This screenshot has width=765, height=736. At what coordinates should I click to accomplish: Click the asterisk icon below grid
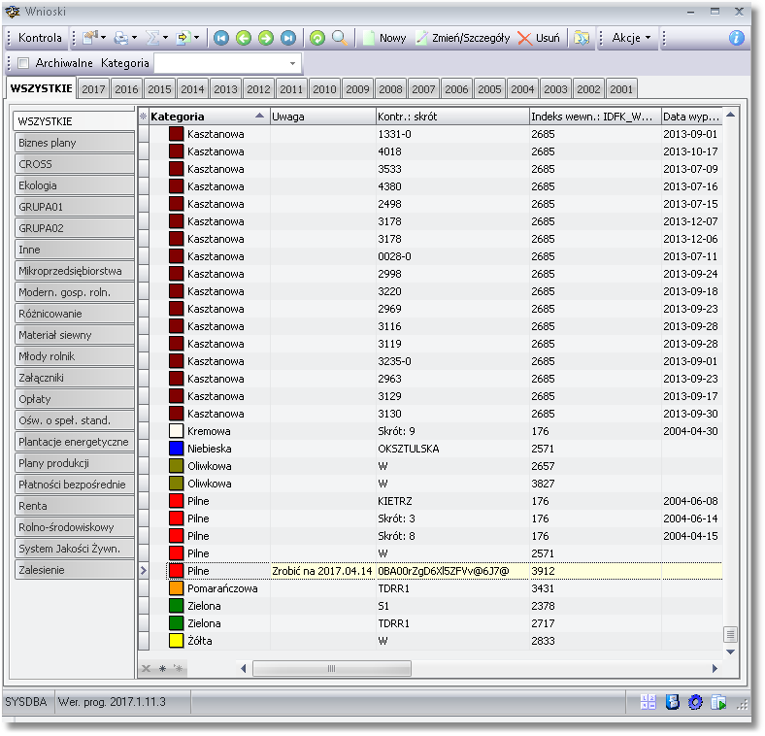click(x=162, y=669)
